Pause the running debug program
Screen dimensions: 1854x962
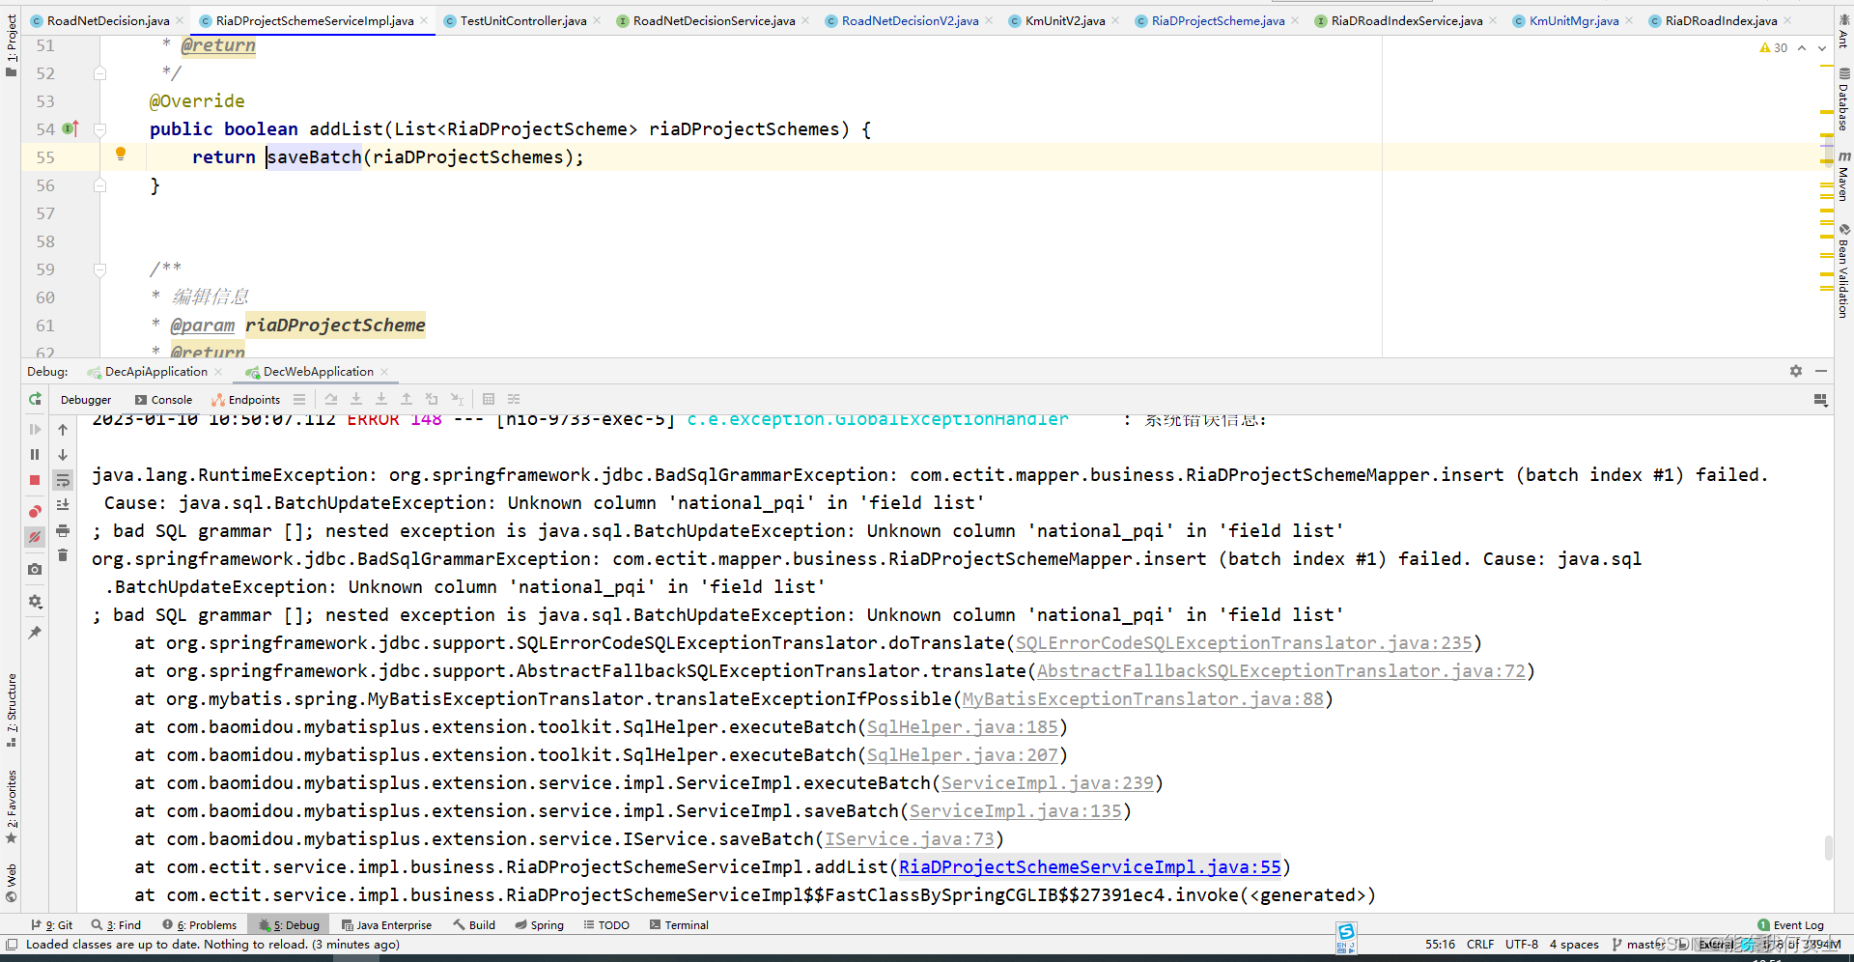(35, 454)
